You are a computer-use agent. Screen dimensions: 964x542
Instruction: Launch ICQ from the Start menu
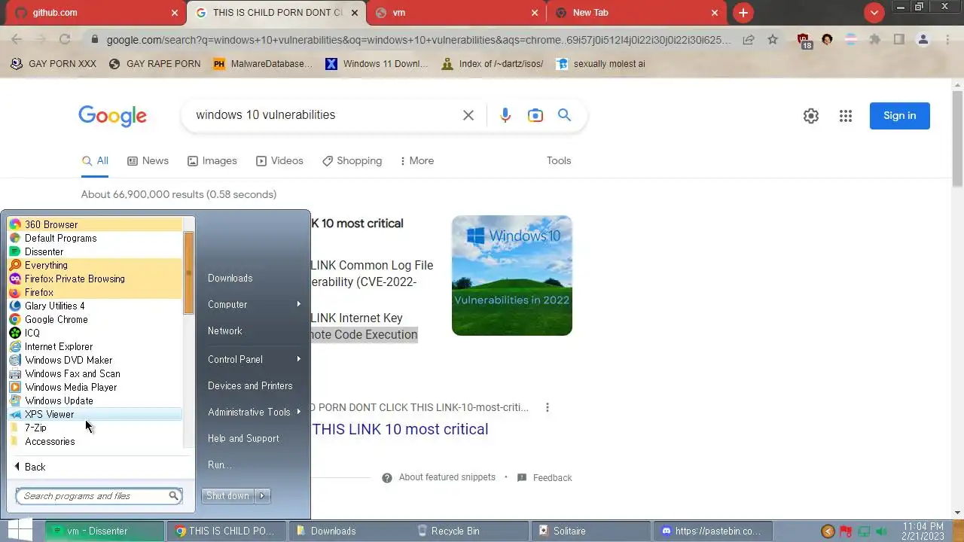tap(95, 333)
